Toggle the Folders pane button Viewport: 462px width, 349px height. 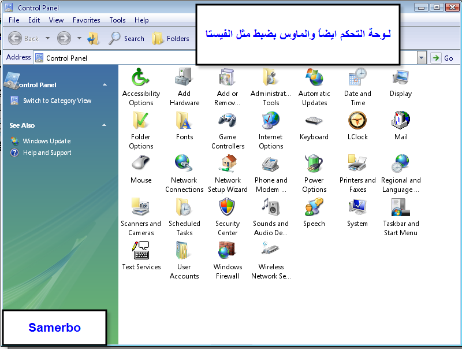[170, 38]
